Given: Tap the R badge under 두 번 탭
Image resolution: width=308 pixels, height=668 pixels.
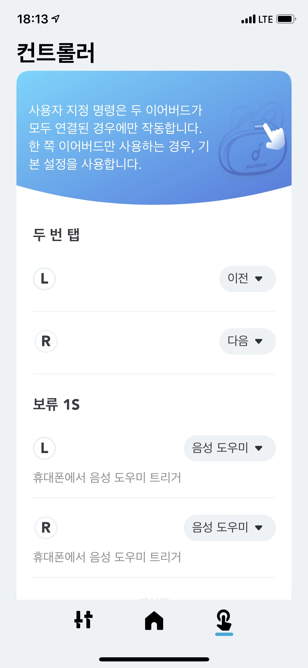Looking at the screenshot, I should (46, 341).
